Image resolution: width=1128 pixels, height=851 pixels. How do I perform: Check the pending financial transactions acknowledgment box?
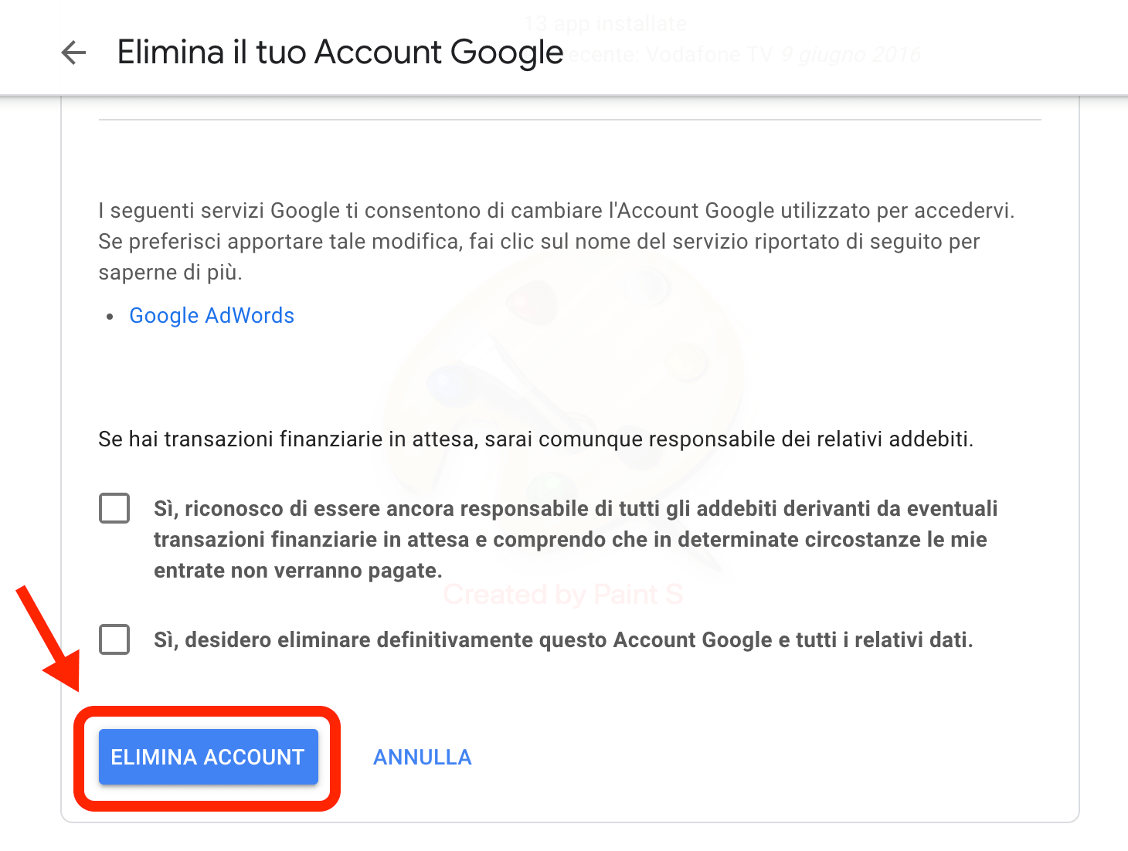[x=114, y=509]
